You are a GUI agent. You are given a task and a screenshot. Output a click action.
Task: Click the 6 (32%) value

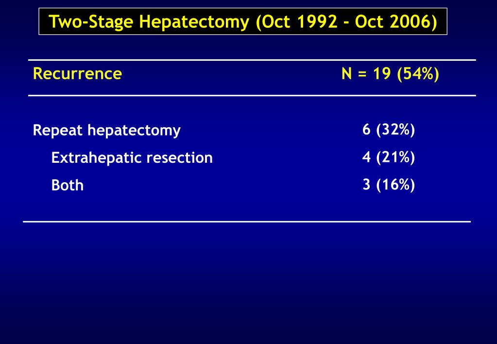(x=389, y=129)
